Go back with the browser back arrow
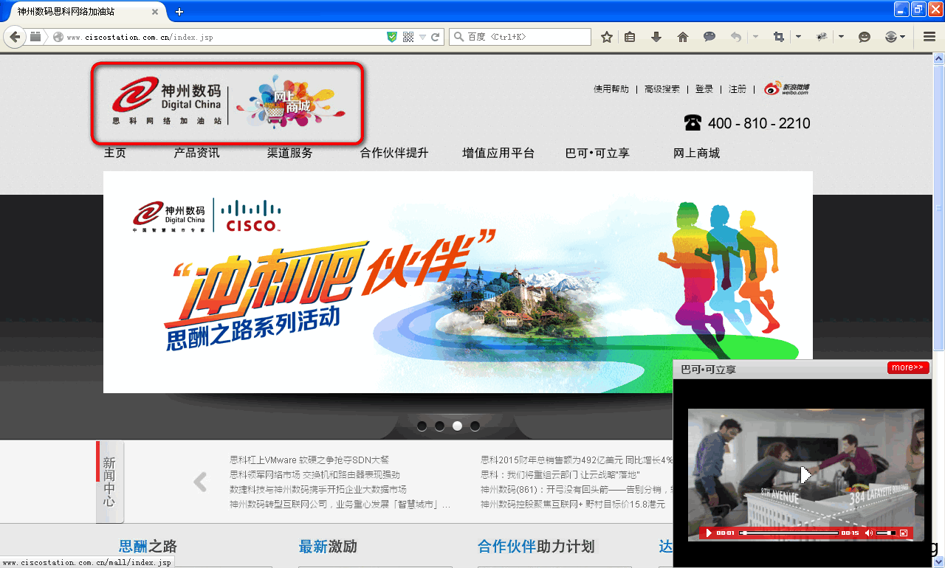This screenshot has height=568, width=945. [x=14, y=37]
